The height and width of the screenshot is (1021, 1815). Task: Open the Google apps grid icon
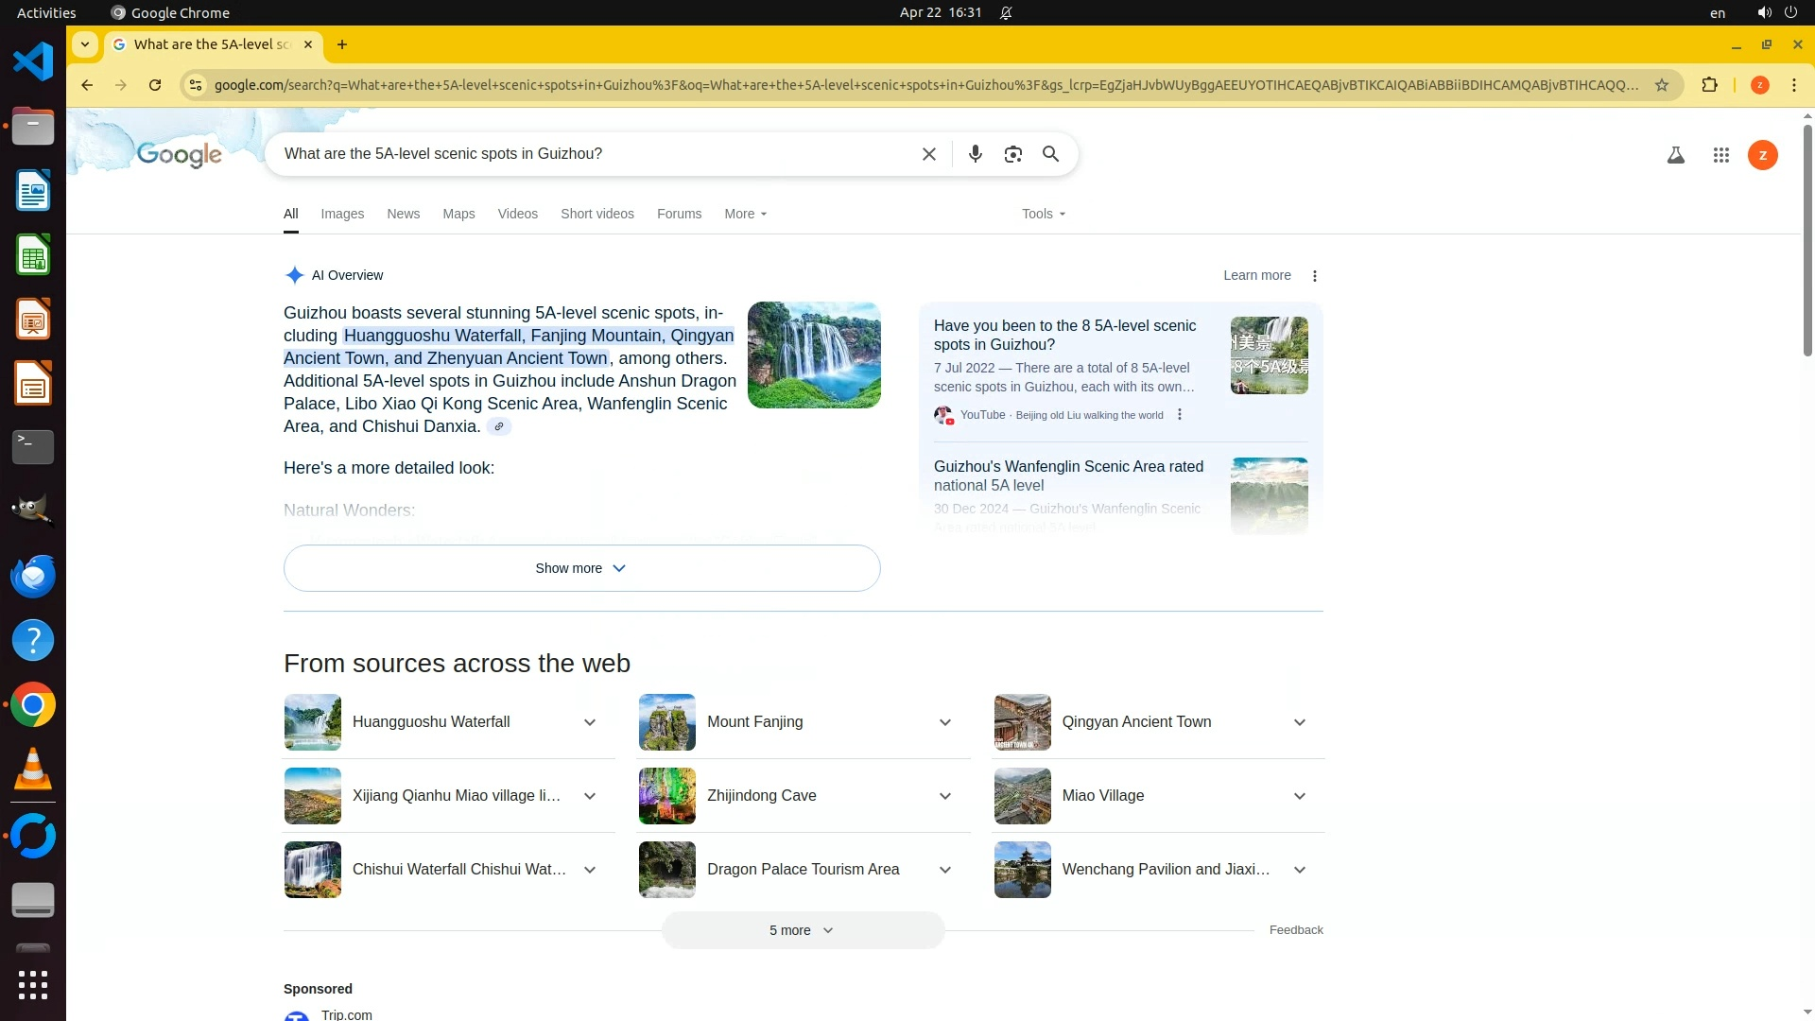pyautogui.click(x=1720, y=155)
